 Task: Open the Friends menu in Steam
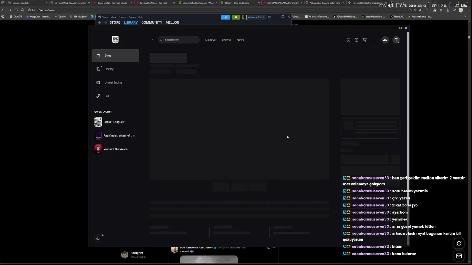(x=122, y=17)
